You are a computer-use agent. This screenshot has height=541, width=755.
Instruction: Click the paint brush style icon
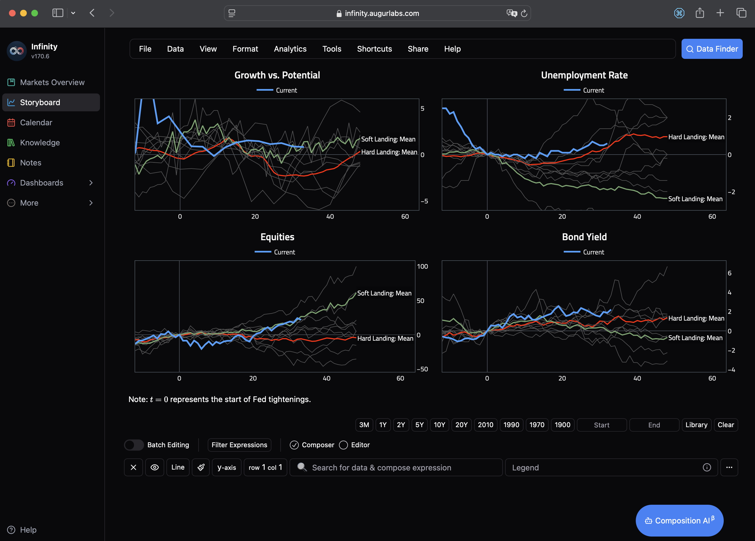pos(201,467)
